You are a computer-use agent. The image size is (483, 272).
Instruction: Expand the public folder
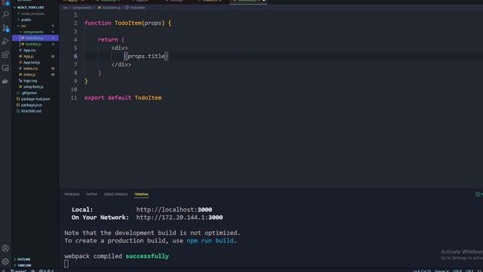point(26,20)
